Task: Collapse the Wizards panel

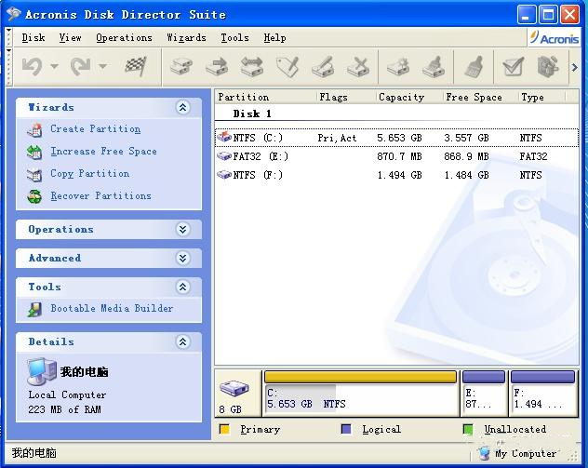Action: [x=182, y=108]
